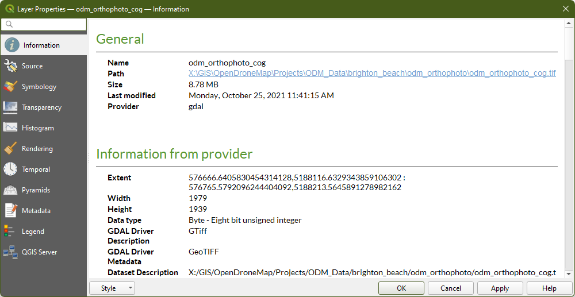Viewport: 575px width, 297px height.
Task: Open the Information page icon
Action: [x=11, y=45]
